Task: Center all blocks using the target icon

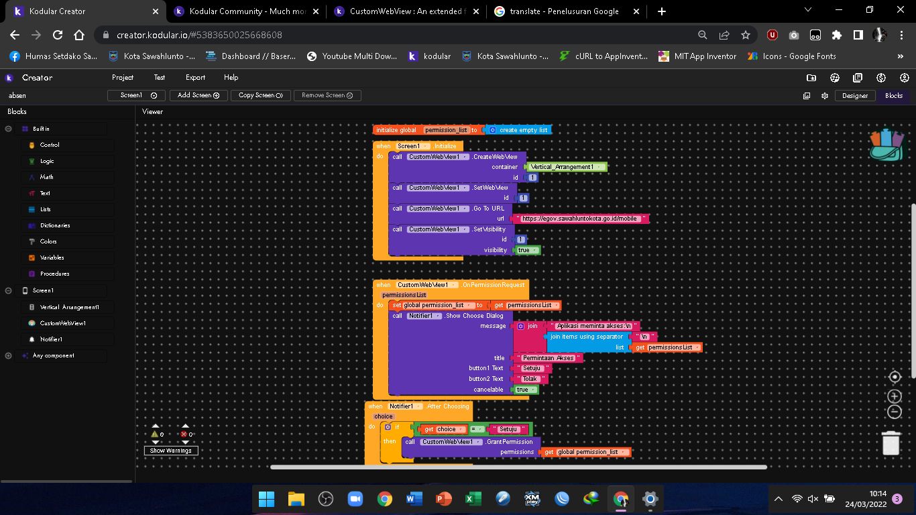Action: pos(895,377)
